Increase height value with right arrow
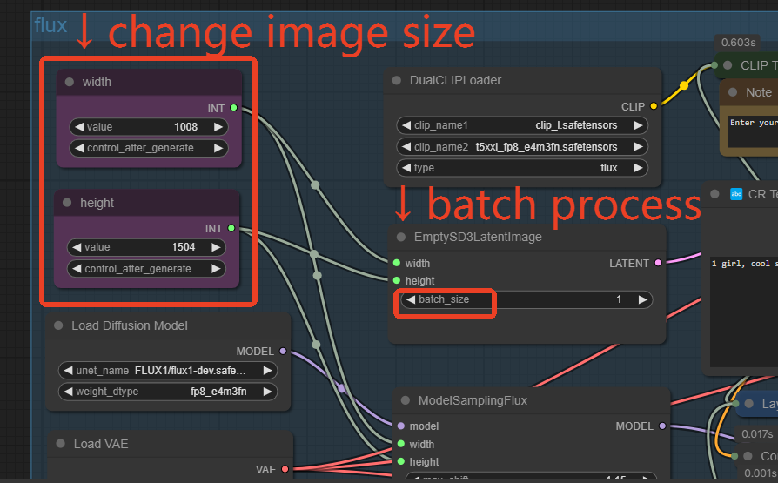This screenshot has height=483, width=778. click(x=216, y=247)
